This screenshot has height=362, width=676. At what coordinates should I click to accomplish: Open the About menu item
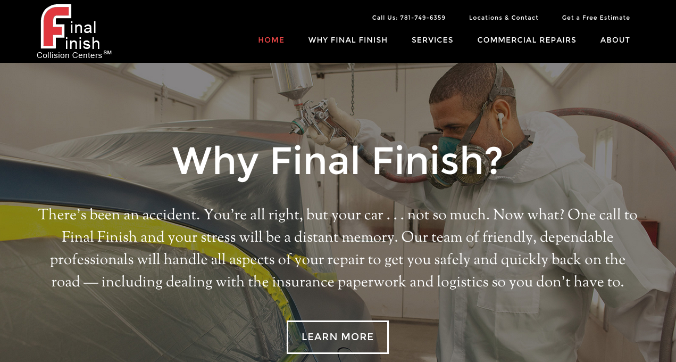click(x=615, y=40)
